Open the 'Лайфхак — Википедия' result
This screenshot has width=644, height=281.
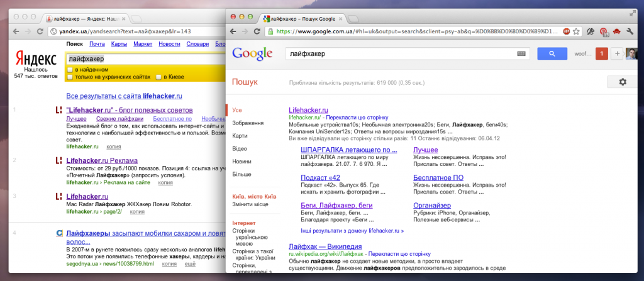coord(325,246)
